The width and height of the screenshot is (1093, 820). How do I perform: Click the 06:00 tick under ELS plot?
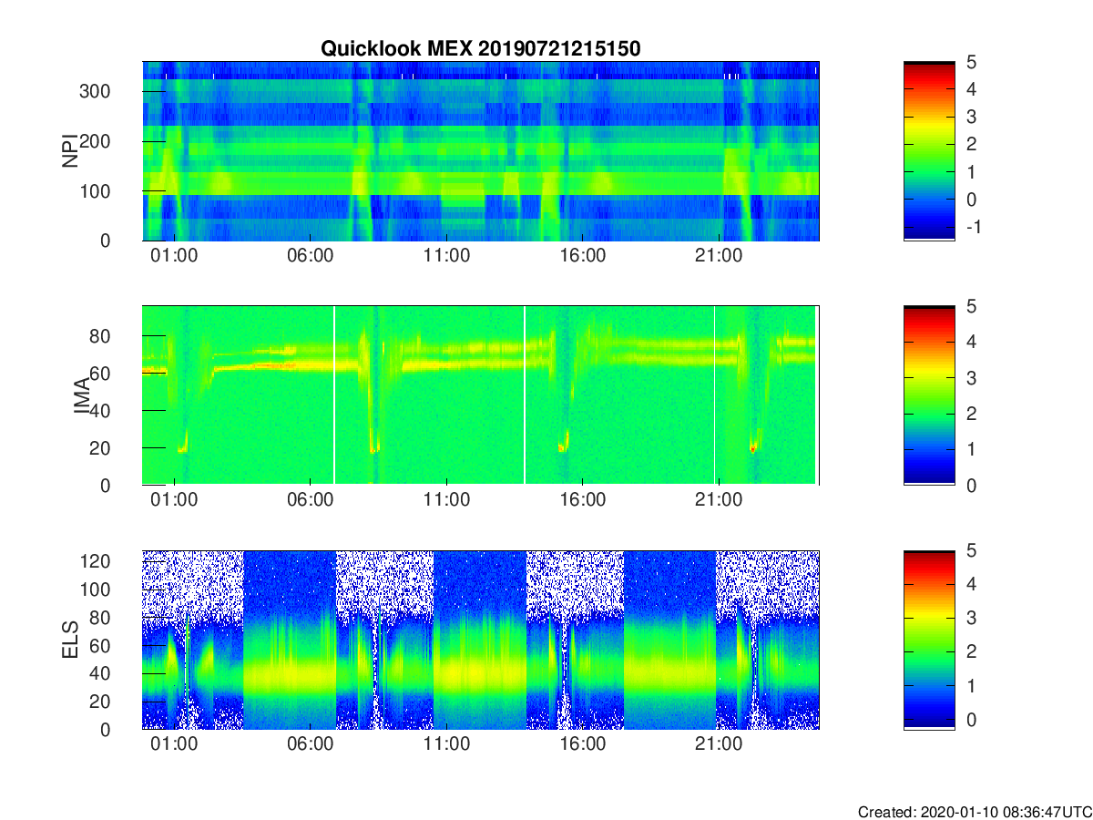click(311, 744)
